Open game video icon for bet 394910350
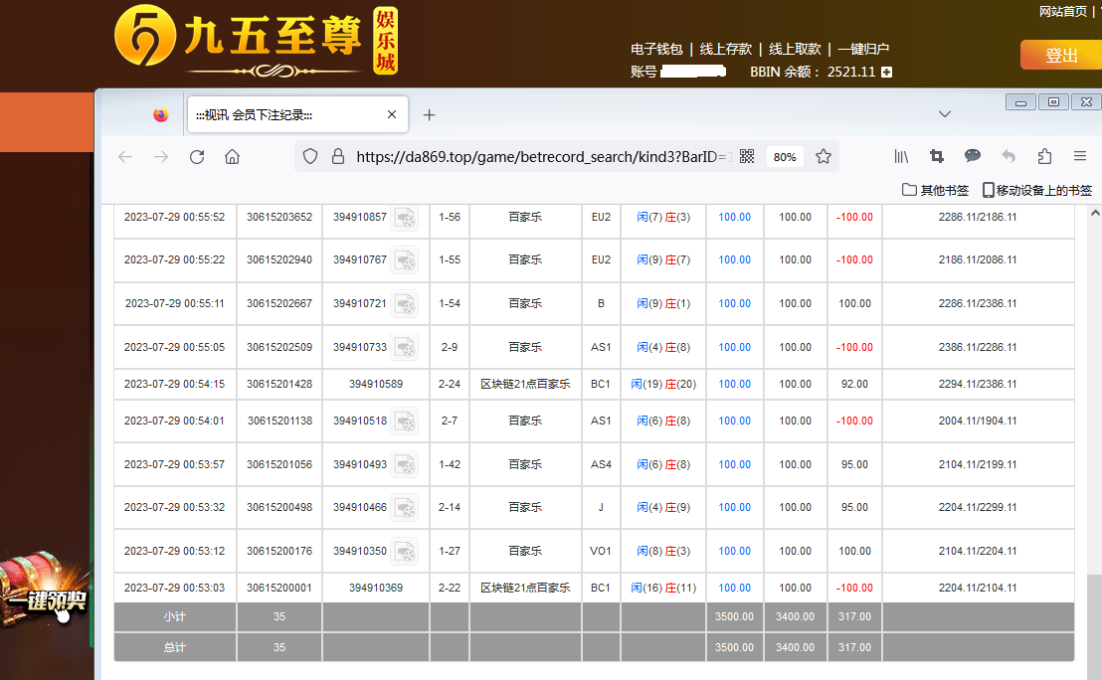The height and width of the screenshot is (680, 1102). pos(405,552)
